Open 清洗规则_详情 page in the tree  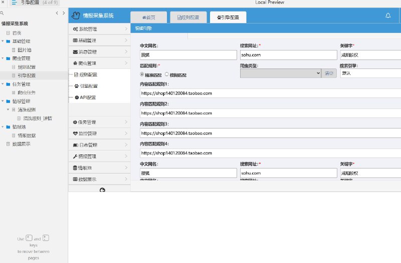pyautogui.click(x=37, y=118)
